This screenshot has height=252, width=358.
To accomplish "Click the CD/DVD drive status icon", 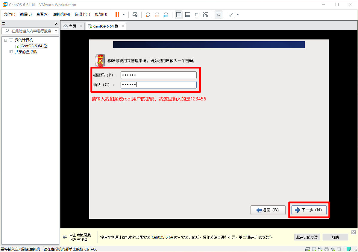I will tap(314, 249).
